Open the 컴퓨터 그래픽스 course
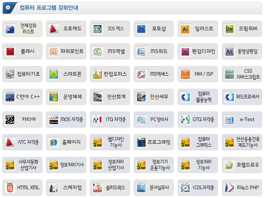Viewport: 264px width, 198px height. [198, 142]
